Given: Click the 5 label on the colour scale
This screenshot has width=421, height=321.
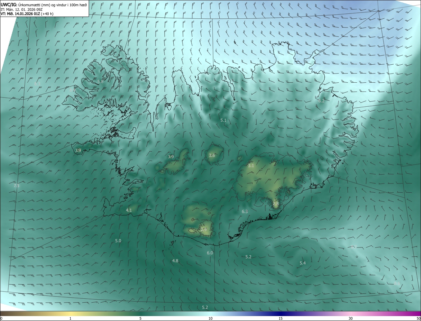Looking at the screenshot, I should pos(140,318).
